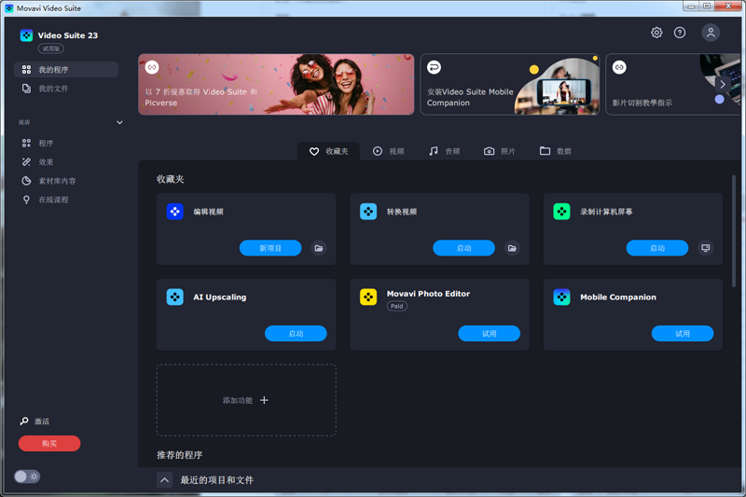Click the 录制计算机屏幕 app icon
746x497 pixels.
[562, 212]
